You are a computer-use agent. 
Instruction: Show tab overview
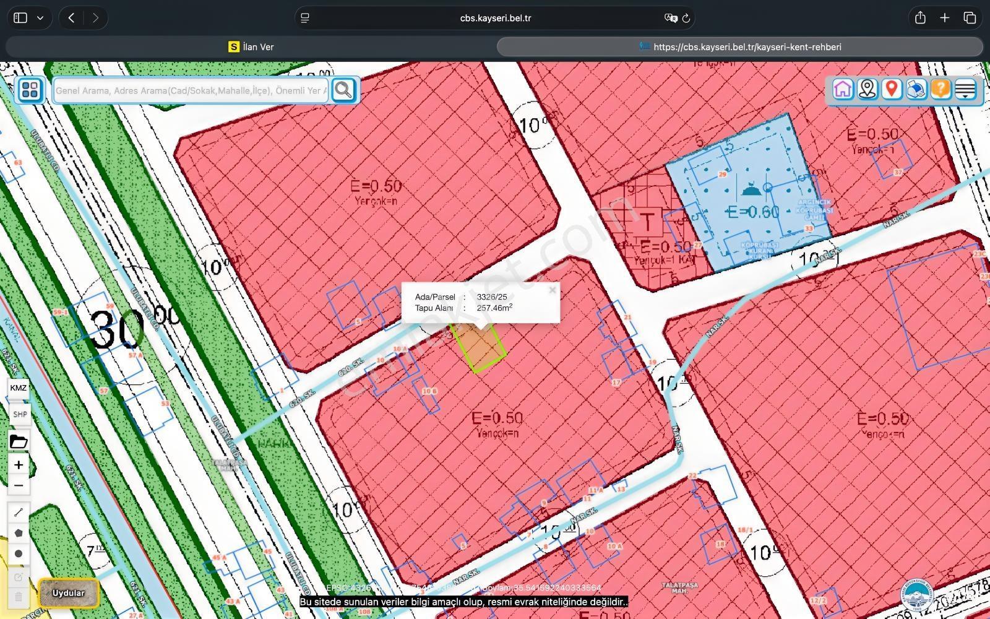point(970,18)
